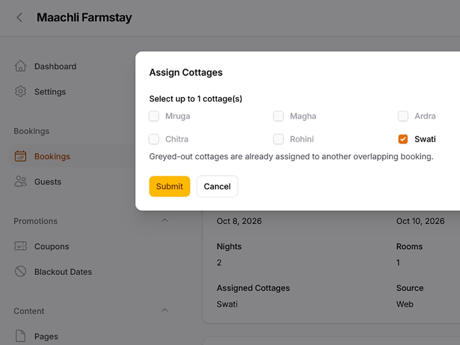
Task: Click the Pages document icon
Action: 20,336
